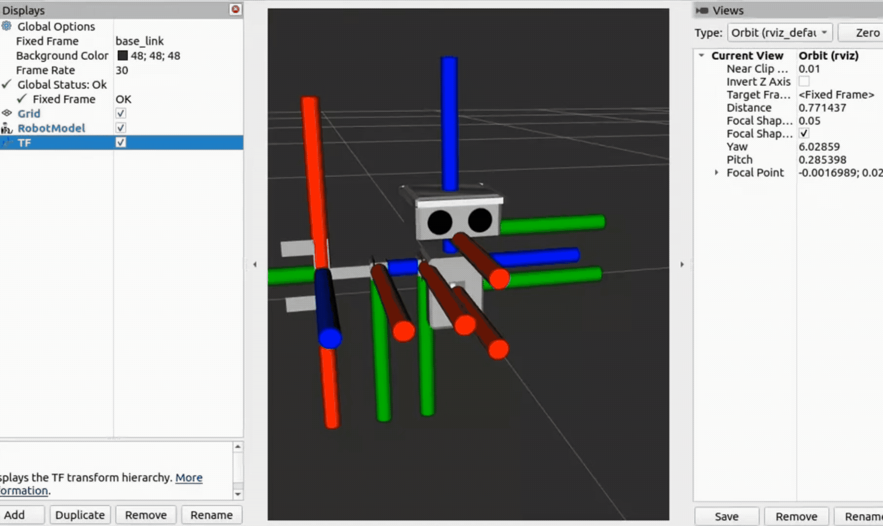Collapse the Current View tree
The width and height of the screenshot is (883, 526).
tap(702, 56)
